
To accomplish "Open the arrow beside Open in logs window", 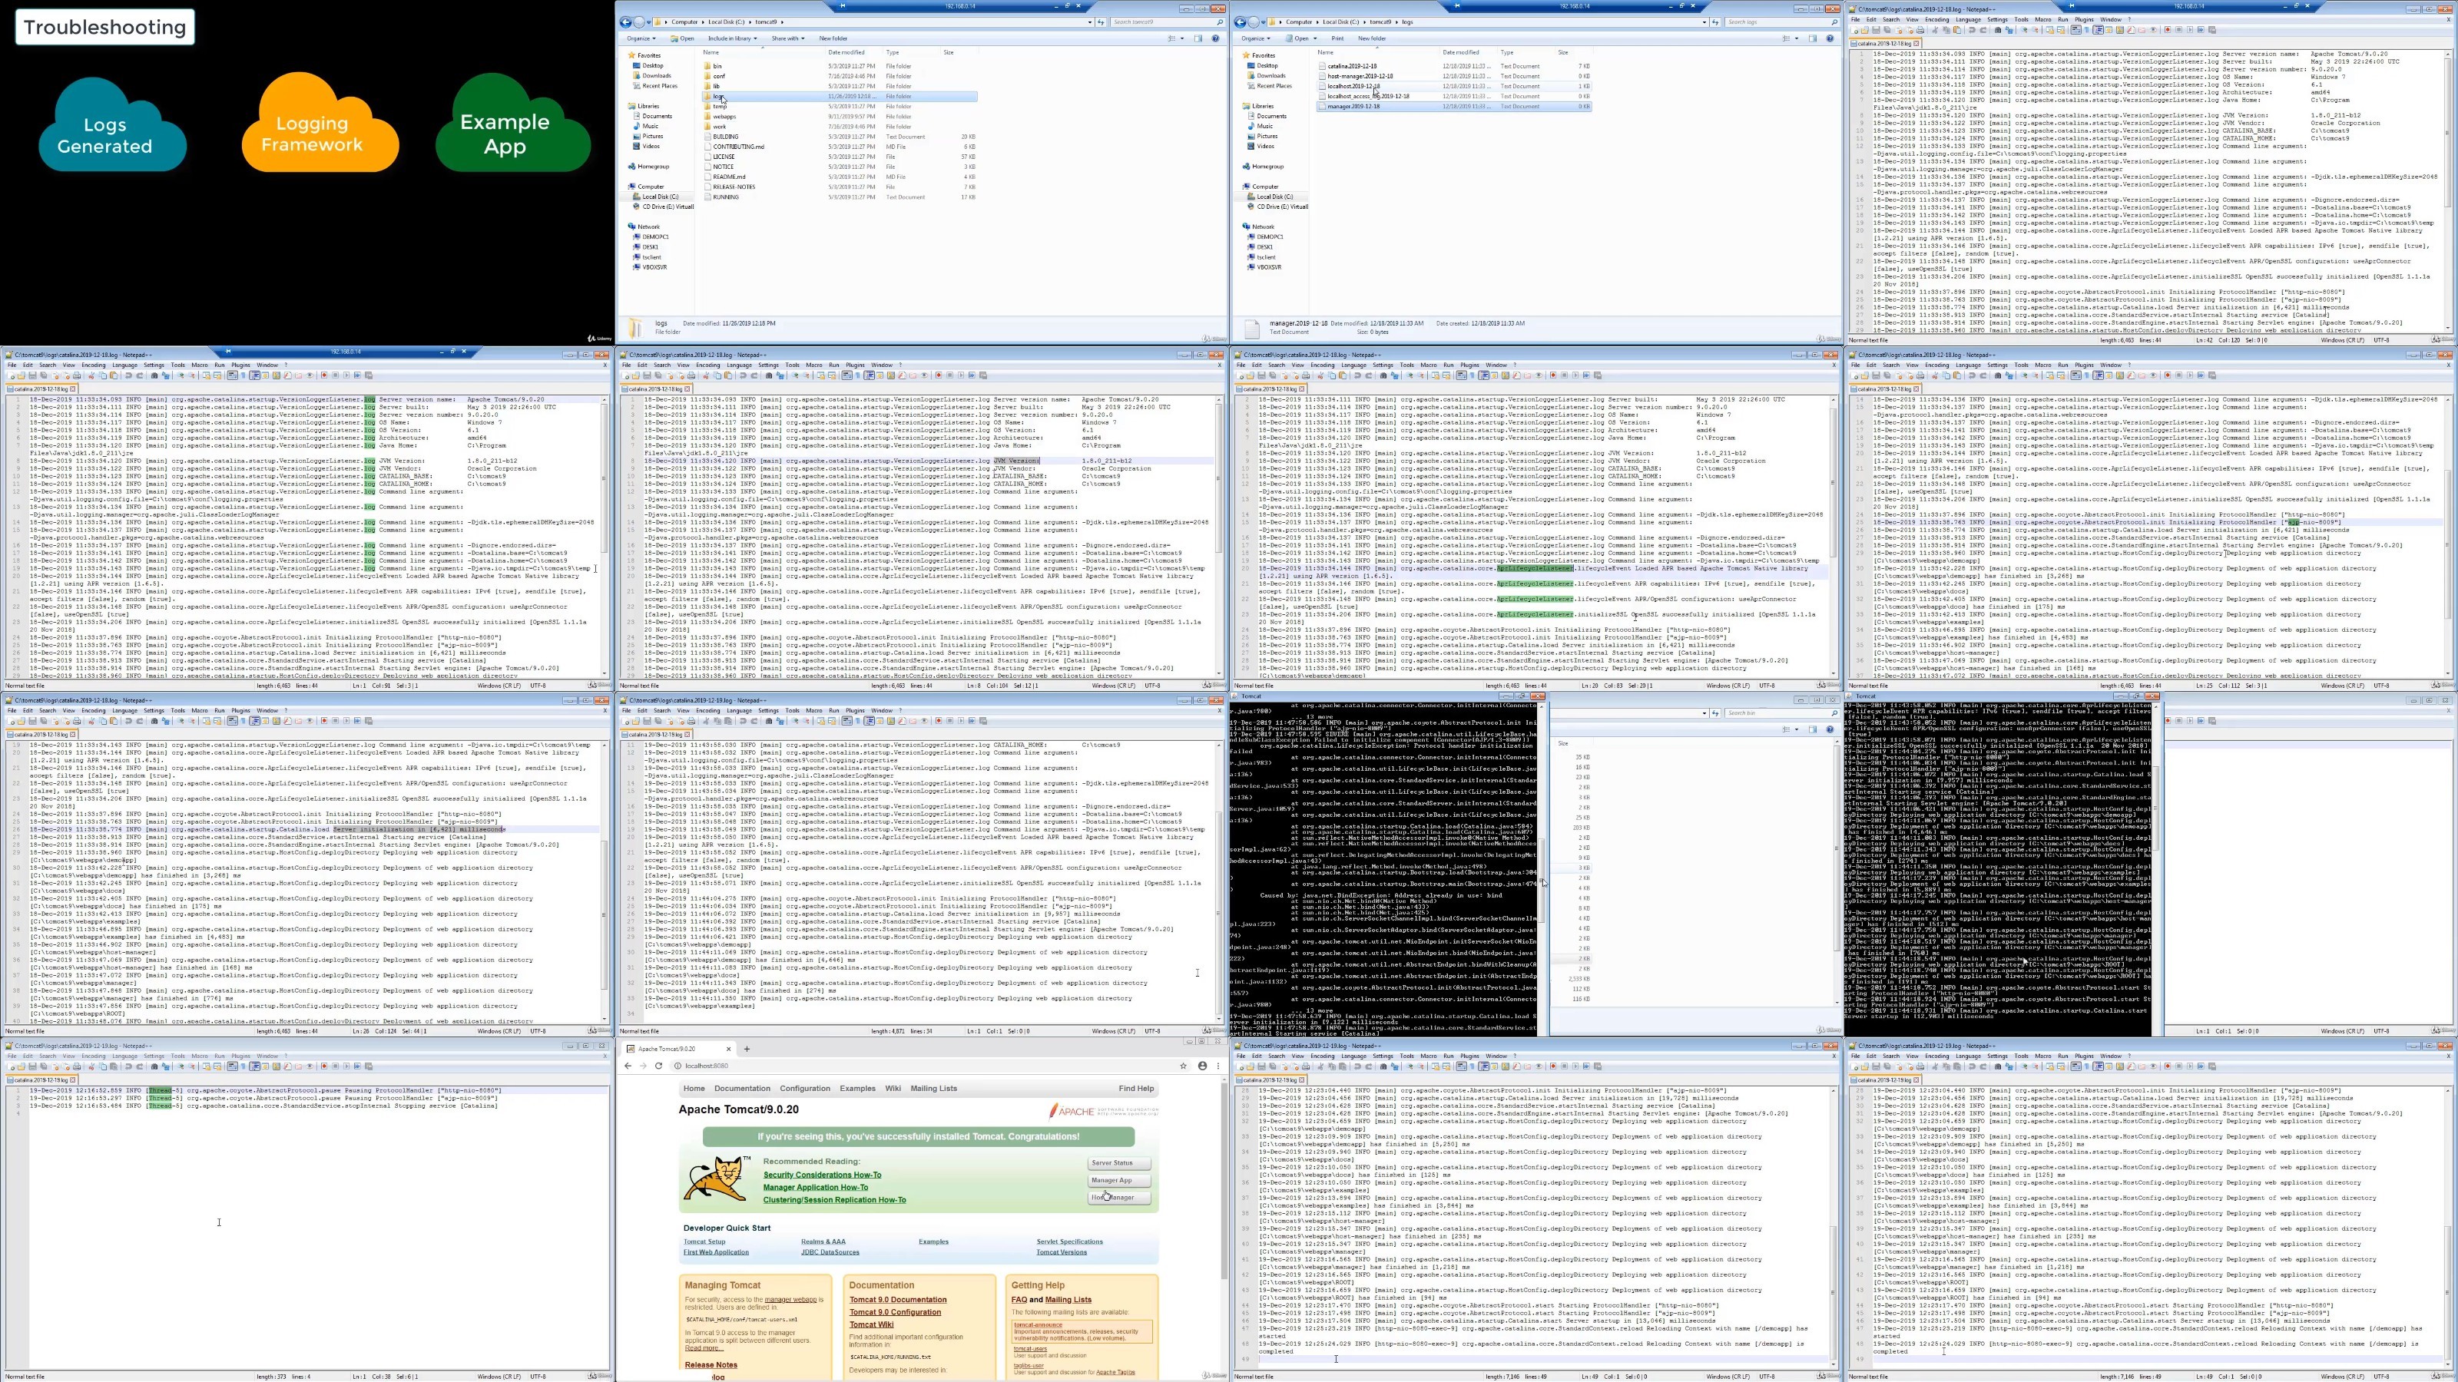I will tap(1316, 38).
